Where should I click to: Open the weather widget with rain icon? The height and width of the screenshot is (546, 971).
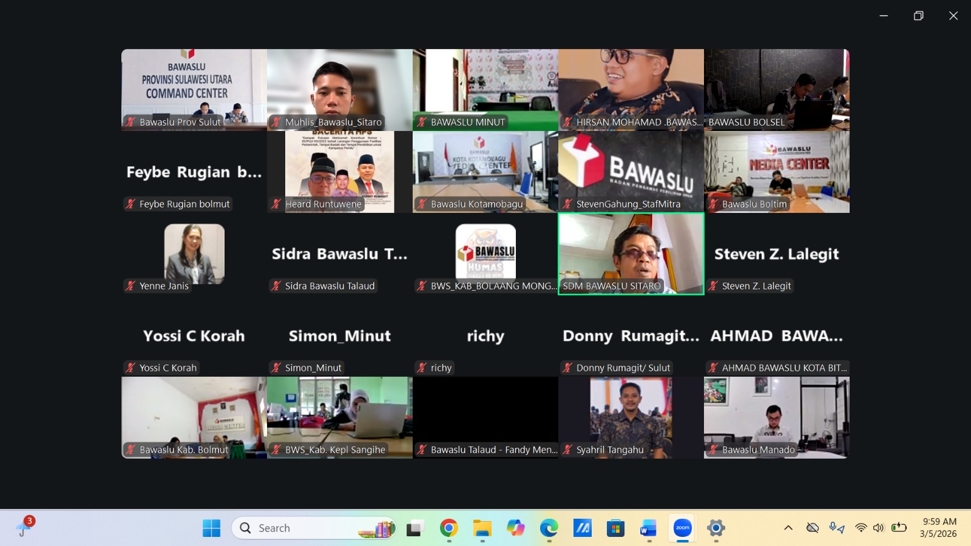pos(24,528)
